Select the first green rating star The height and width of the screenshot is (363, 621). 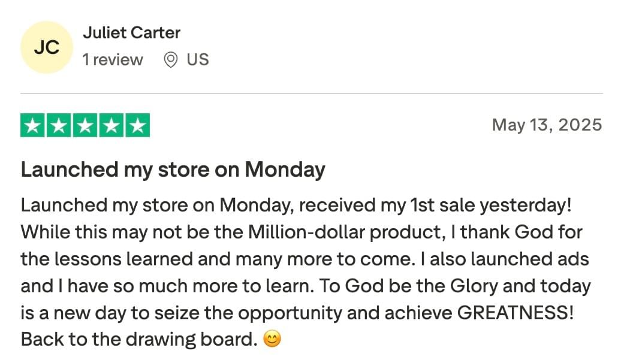32,125
